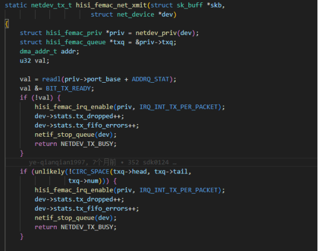
Task: Click hisi_femac_queue type name
Action: coord(76,42)
